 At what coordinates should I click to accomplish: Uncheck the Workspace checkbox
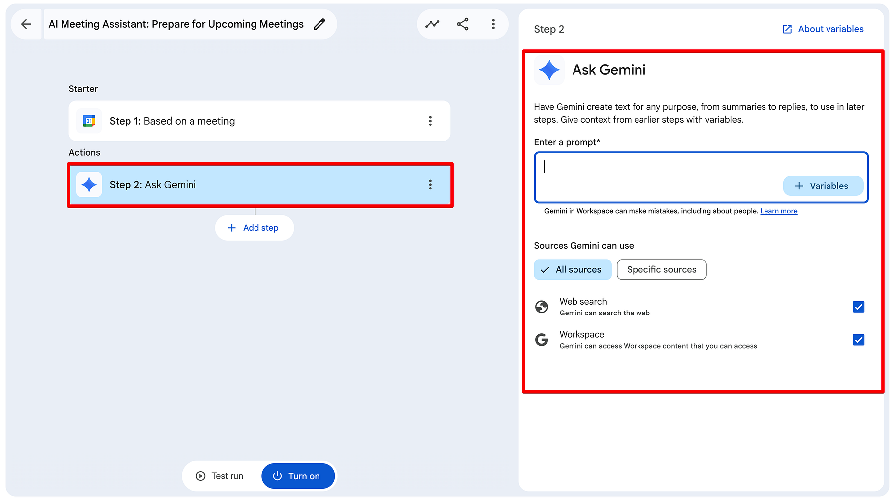pyautogui.click(x=858, y=340)
